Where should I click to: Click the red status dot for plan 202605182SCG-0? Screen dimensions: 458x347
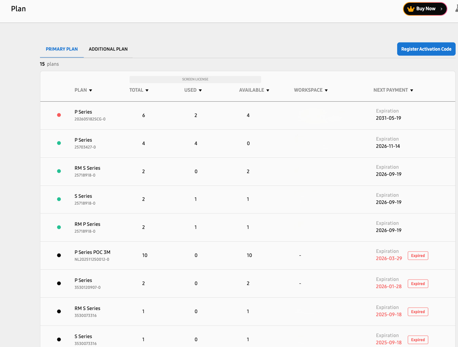click(x=59, y=115)
